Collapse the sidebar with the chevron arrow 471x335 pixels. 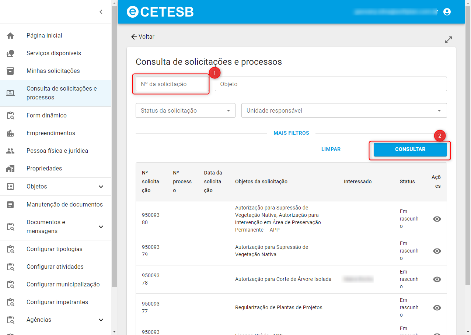(101, 12)
